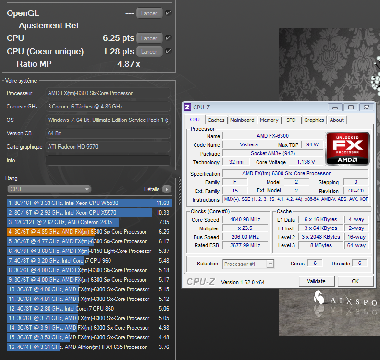Click the Détails arrow button
The width and height of the screenshot is (380, 360).
tap(166, 189)
